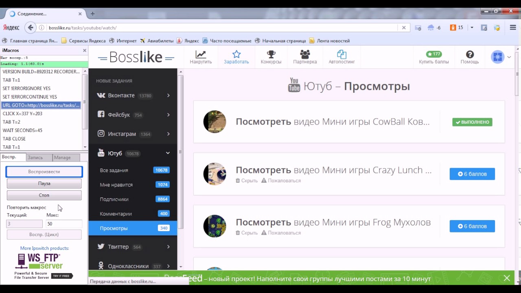Image resolution: width=521 pixels, height=293 pixels.
Task: Open dropdown arrow next to Odnoklassniki counter
Action: click(x=472, y=28)
